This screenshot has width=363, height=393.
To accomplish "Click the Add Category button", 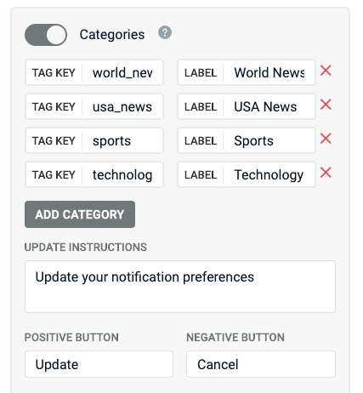I will point(80,214).
